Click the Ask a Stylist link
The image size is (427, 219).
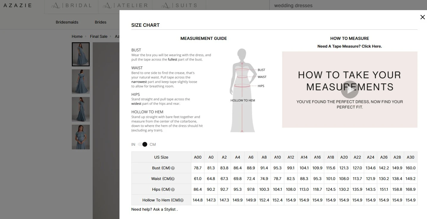point(164,209)
